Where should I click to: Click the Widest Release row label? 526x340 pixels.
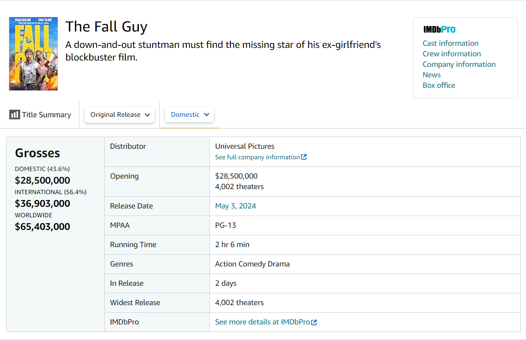[x=135, y=303]
